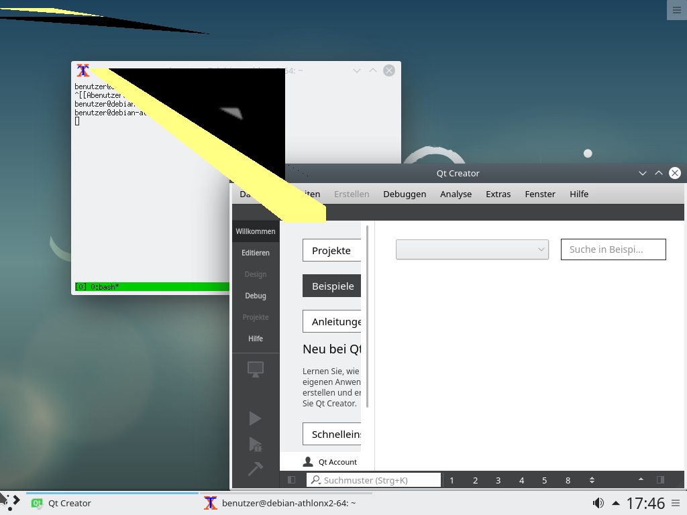
Task: Open the Extras menu
Action: click(498, 194)
